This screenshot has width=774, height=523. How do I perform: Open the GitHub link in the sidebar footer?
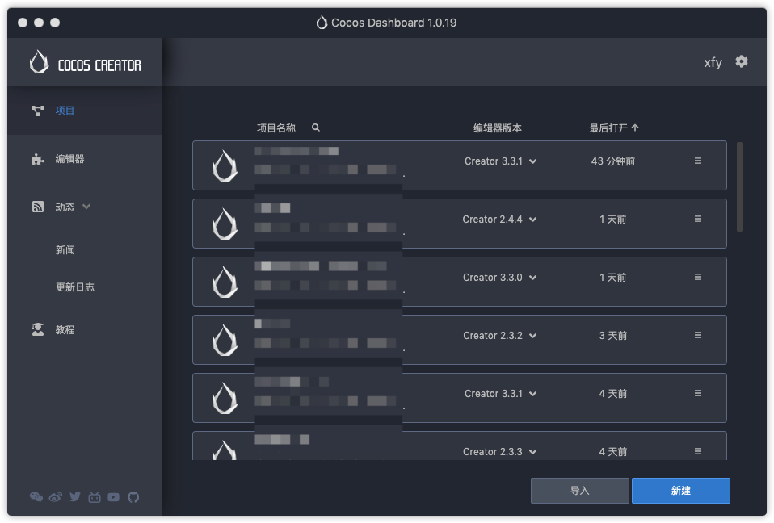133,497
